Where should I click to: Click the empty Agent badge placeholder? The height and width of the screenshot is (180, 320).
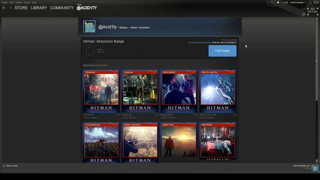(x=90, y=51)
